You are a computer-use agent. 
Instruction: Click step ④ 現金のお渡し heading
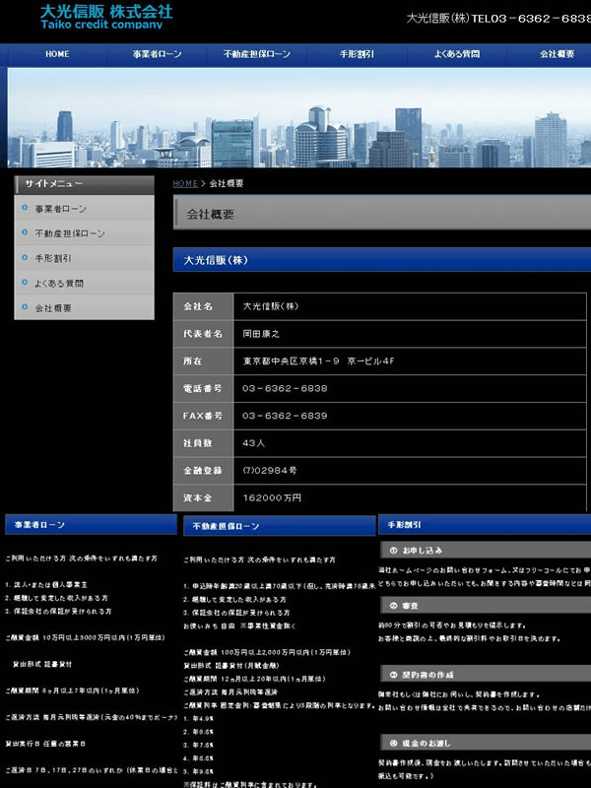(x=486, y=743)
